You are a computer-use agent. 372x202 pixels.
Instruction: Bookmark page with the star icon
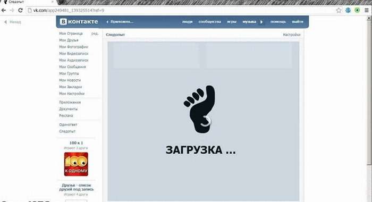click(x=339, y=10)
